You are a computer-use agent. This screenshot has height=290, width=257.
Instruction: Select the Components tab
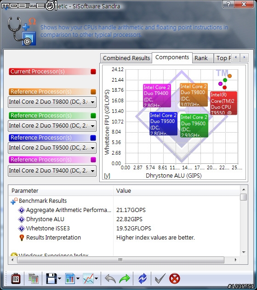coord(172,57)
